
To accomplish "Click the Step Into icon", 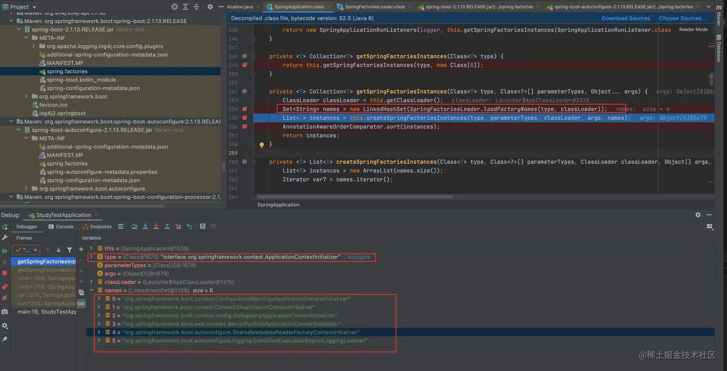I will (x=145, y=226).
